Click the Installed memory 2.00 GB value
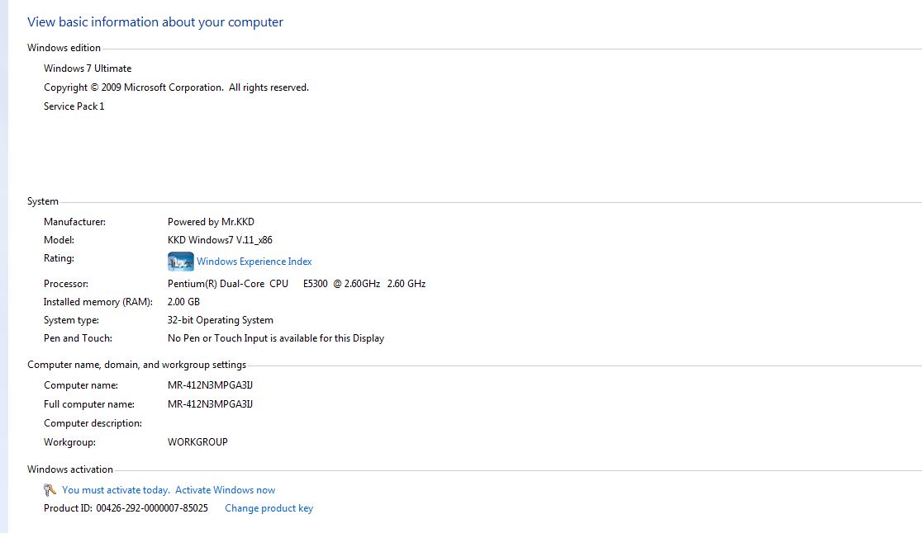The image size is (922, 533). pos(183,302)
